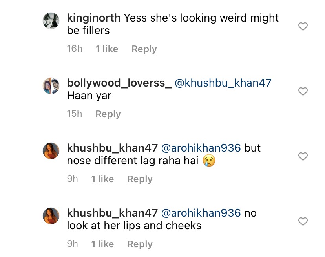
Task: Open khushbu_khan47 avatar on nose comment
Action: 51,151
